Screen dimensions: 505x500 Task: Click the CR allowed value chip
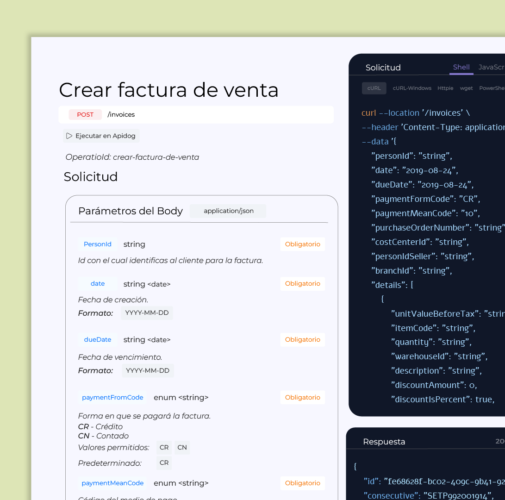point(164,448)
